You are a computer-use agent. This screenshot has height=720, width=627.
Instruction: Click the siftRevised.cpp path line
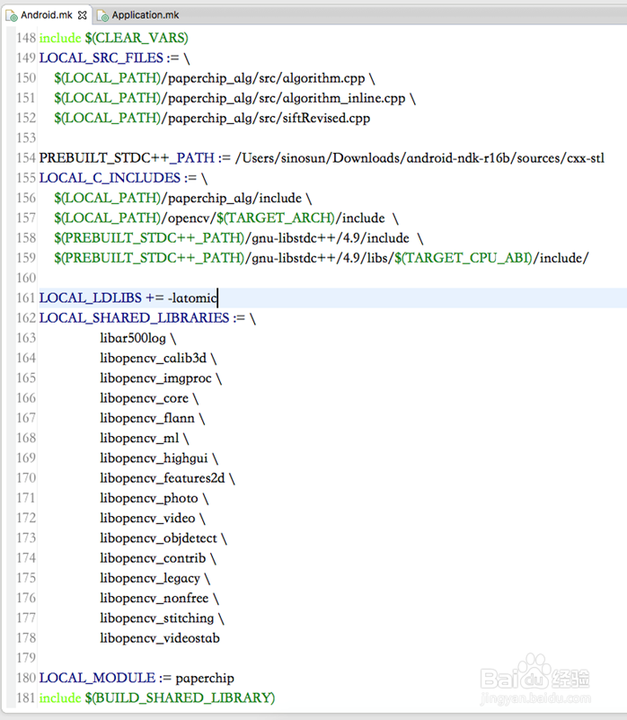(x=212, y=118)
